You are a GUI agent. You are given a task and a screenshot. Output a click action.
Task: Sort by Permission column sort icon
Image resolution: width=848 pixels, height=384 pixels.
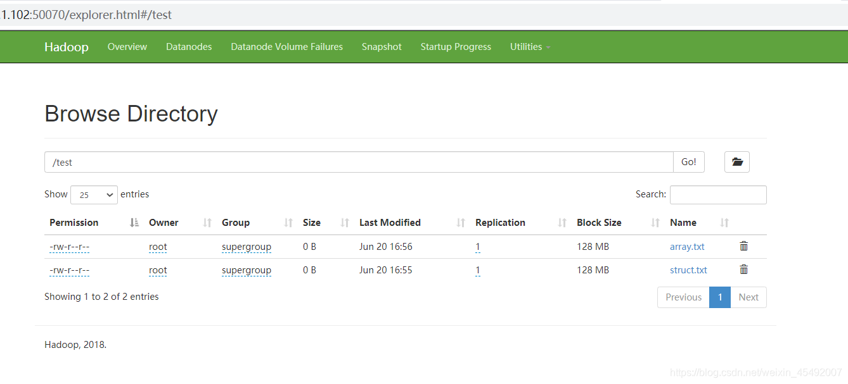click(134, 223)
